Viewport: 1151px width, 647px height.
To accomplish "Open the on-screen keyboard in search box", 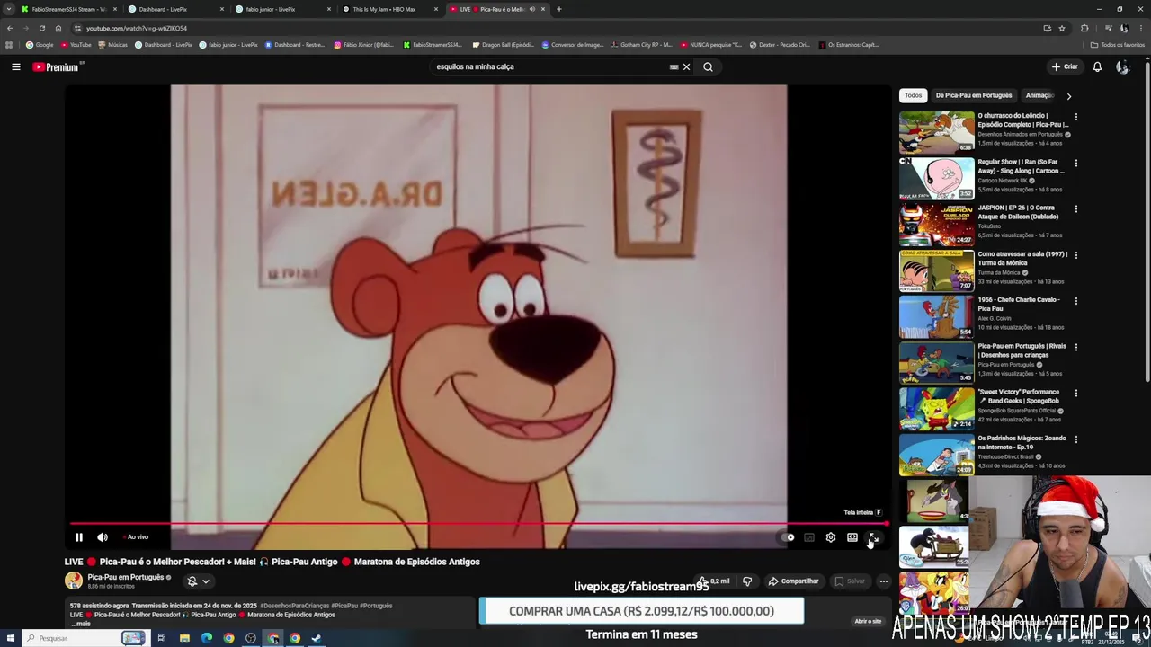I will pos(674,66).
